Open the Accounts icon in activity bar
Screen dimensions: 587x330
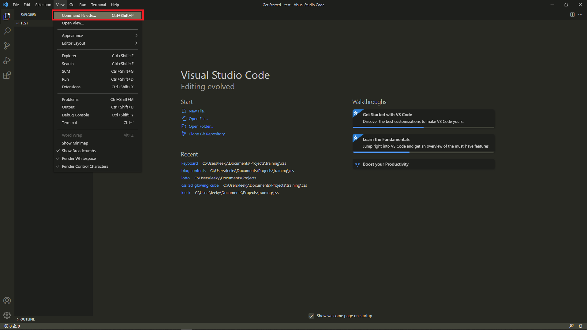pyautogui.click(x=7, y=301)
